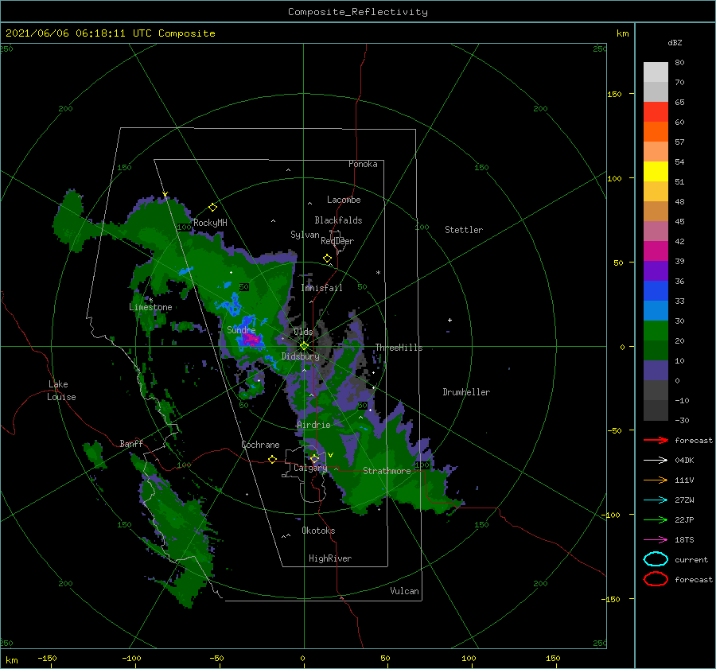
Task: Click the yellow diamond marker by RedDeer
Action: point(328,259)
